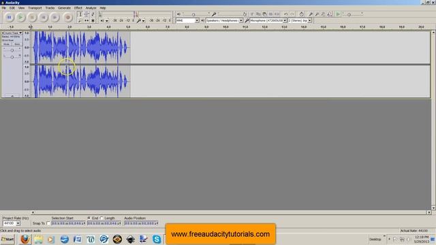Close the Audio Track with its X
Image resolution: width=436 pixels, height=245 pixels.
3,33
